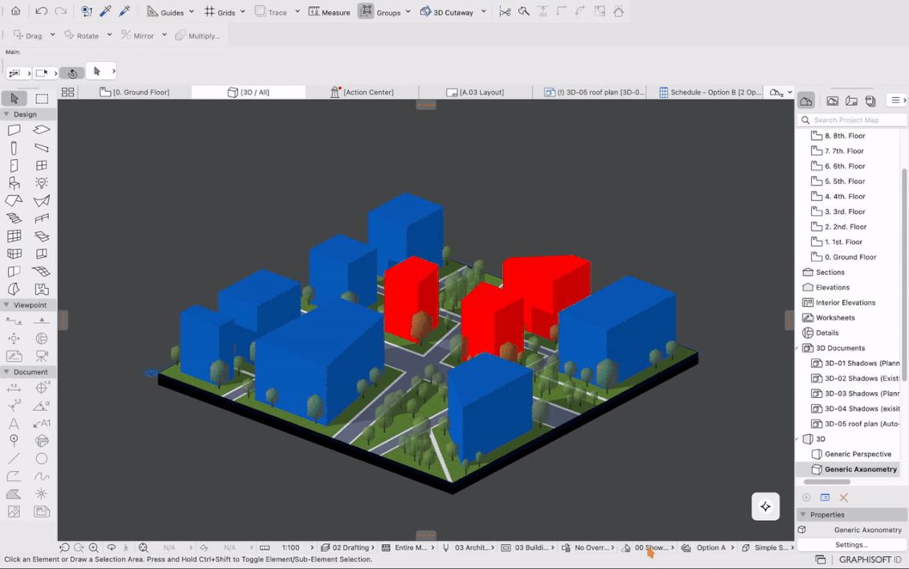The width and height of the screenshot is (909, 569).
Task: Toggle the Trace reference button
Action: [271, 11]
